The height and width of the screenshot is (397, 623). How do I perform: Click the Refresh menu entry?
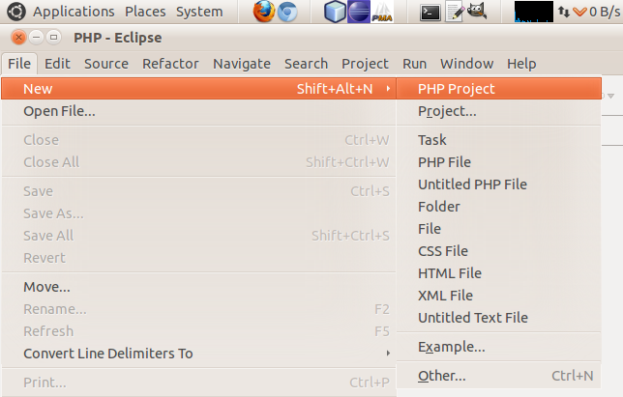198,331
